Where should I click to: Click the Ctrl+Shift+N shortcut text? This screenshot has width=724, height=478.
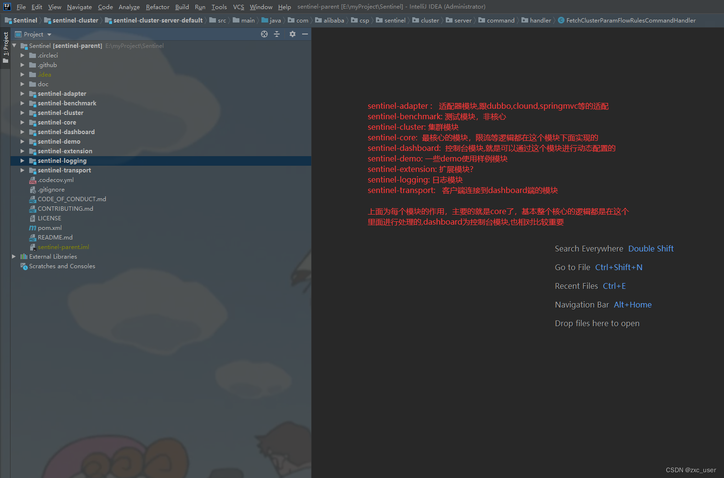[x=619, y=267]
